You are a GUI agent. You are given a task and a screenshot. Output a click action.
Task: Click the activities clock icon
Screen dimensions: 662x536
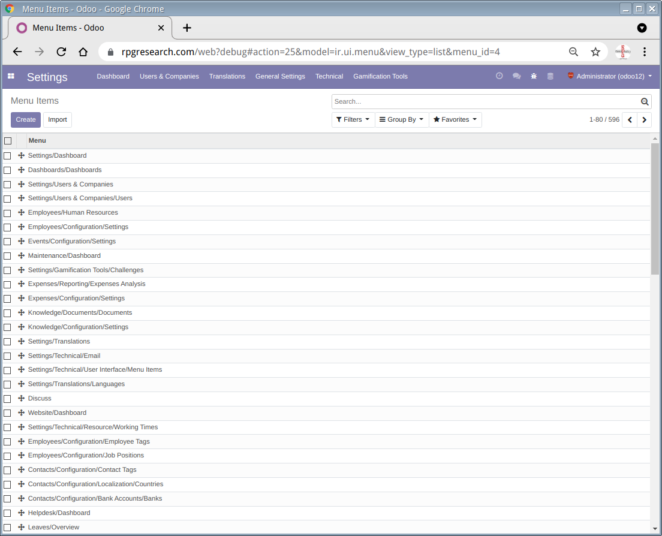[x=499, y=76]
